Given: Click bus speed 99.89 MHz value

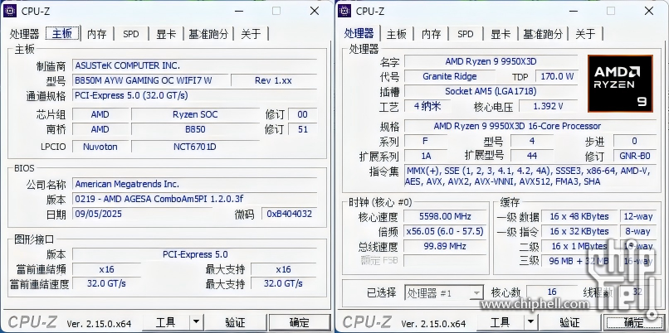Looking at the screenshot, I should [x=445, y=246].
